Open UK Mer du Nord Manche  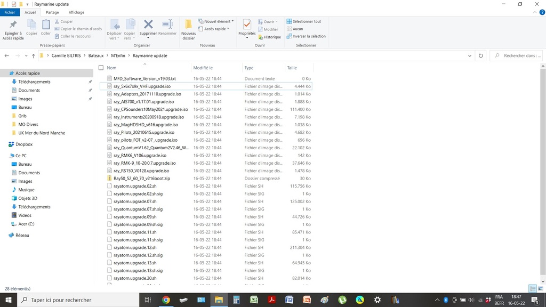[x=42, y=133]
